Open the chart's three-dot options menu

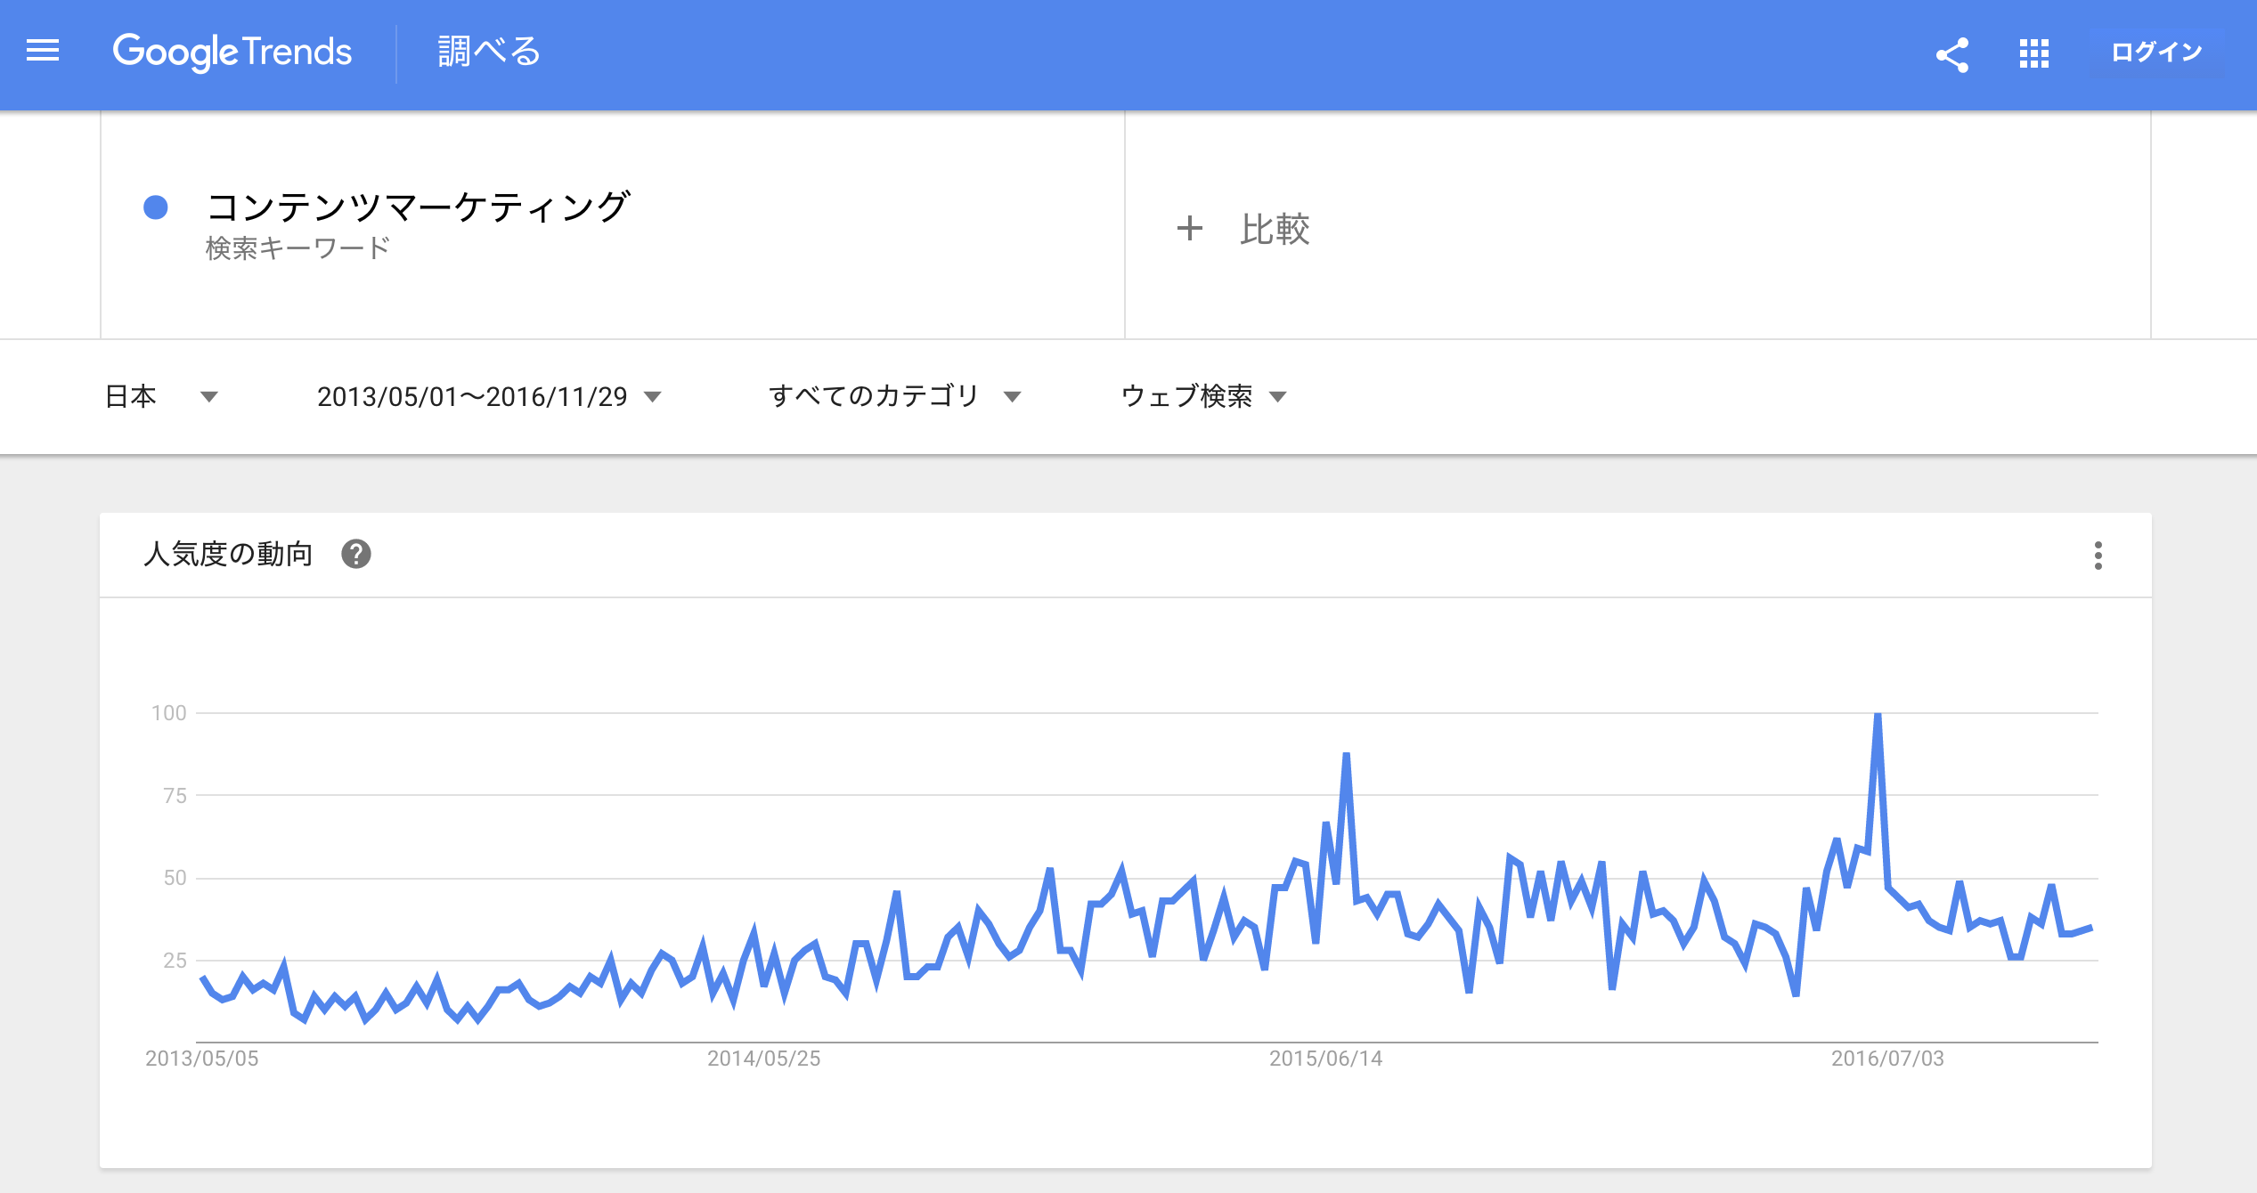pyautogui.click(x=2098, y=555)
